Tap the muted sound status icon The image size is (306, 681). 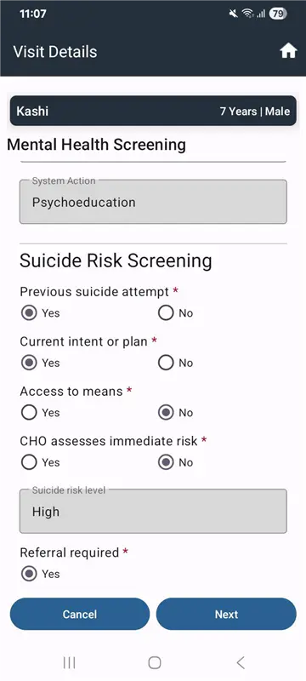233,14
